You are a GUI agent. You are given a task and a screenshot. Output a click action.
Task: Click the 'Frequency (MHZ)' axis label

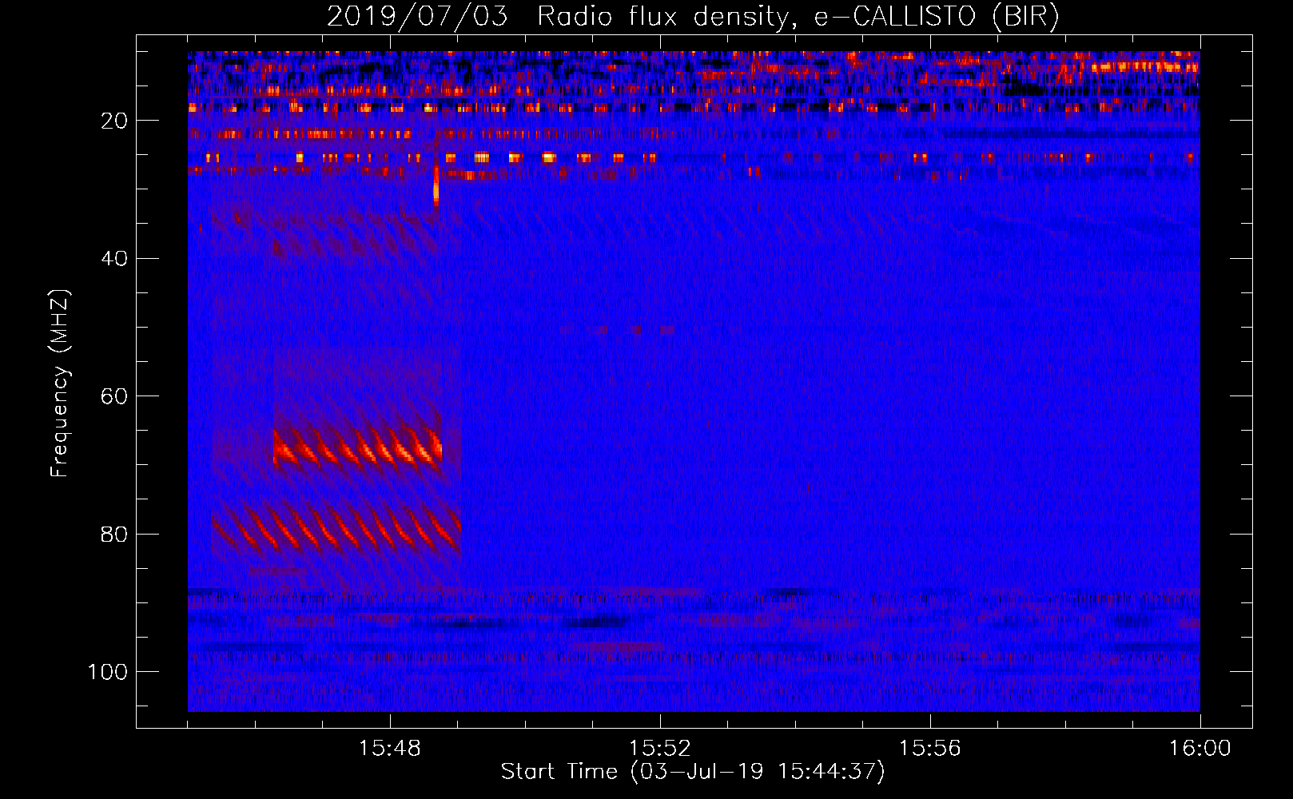60,383
